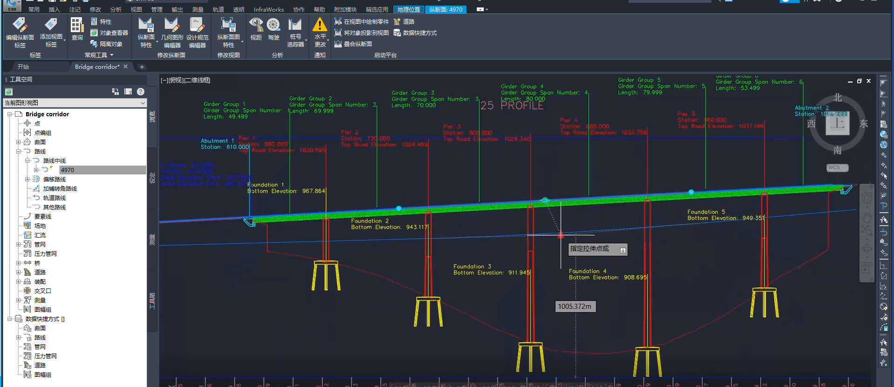Collapse the Bridge corridor tree node
894x387 pixels.
point(9,114)
